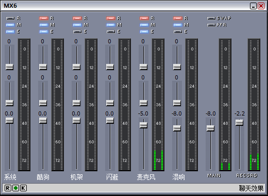Click the 混响 fader at -8.0
The image size is (268, 196).
177,128
